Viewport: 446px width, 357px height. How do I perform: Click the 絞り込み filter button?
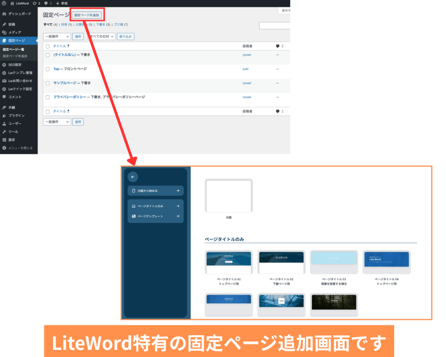click(125, 37)
